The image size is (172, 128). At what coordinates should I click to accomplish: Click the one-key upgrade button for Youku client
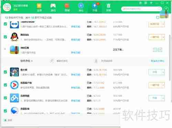tap(155, 85)
